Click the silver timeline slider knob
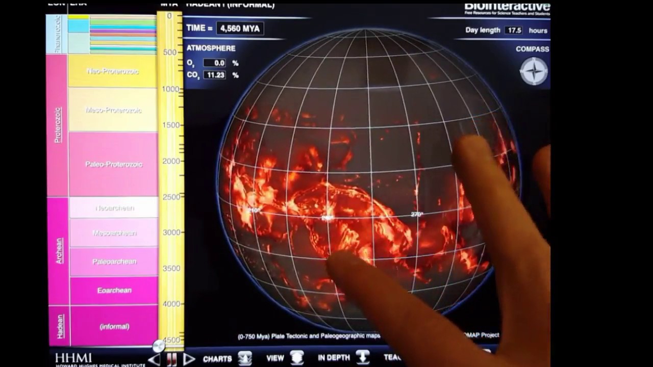This screenshot has height=367, width=653. (x=159, y=346)
